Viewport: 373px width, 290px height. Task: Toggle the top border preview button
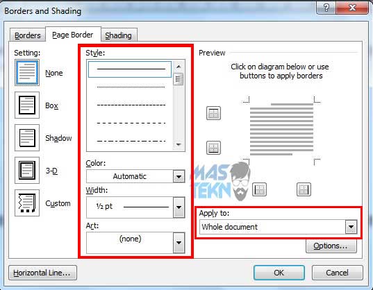point(213,113)
